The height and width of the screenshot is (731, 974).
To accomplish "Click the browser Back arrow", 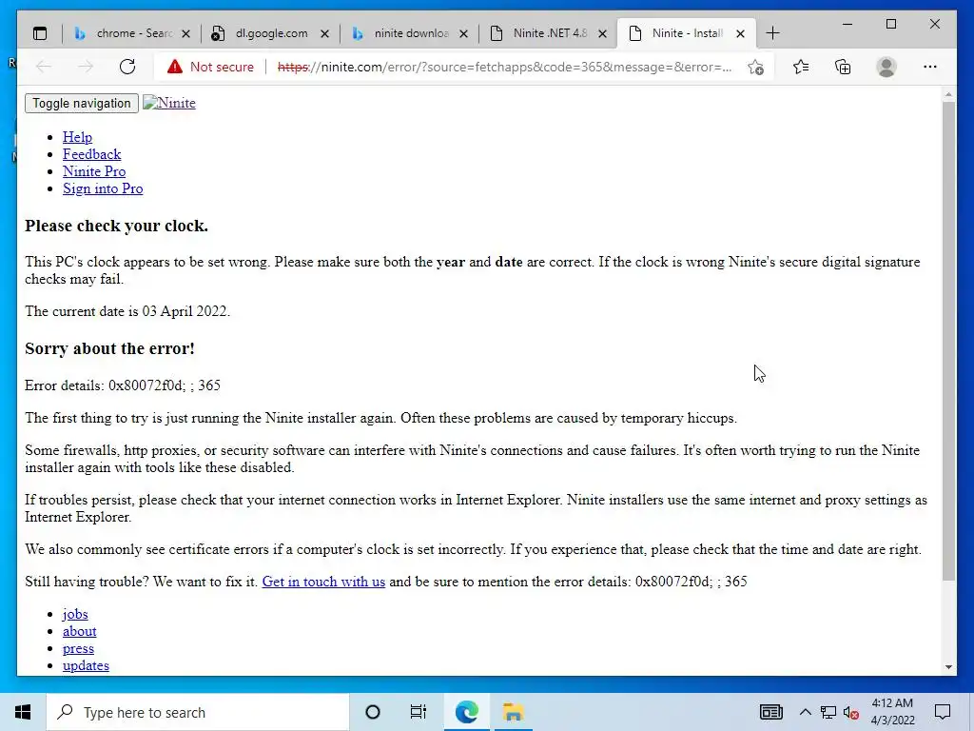I will click(x=44, y=67).
